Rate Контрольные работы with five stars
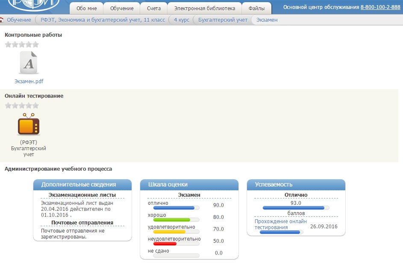The image size is (403, 268). 35,44
